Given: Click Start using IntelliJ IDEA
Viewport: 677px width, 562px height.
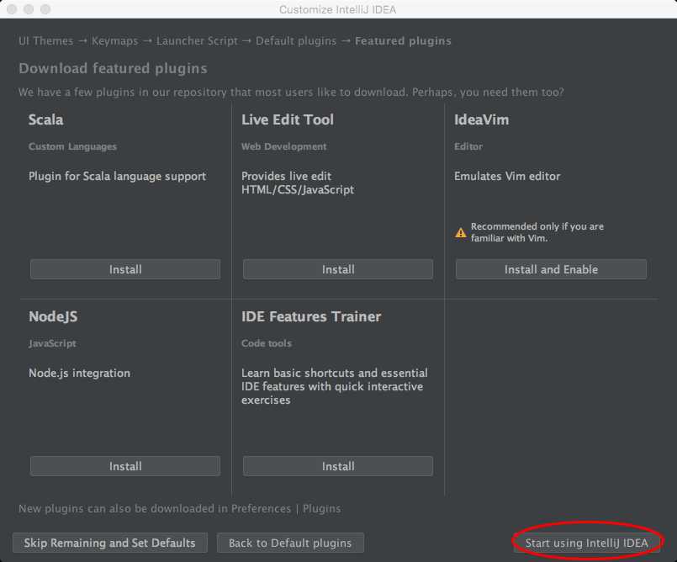Looking at the screenshot, I should coord(586,543).
